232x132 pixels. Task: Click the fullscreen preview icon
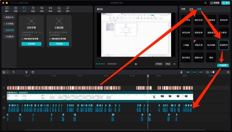(174, 64)
